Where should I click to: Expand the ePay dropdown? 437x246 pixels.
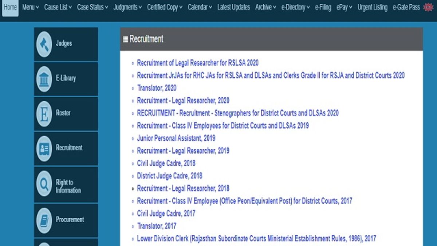[x=344, y=7]
